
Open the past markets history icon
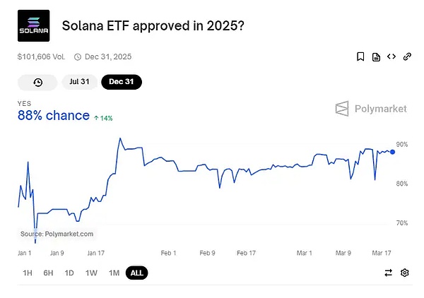37,82
